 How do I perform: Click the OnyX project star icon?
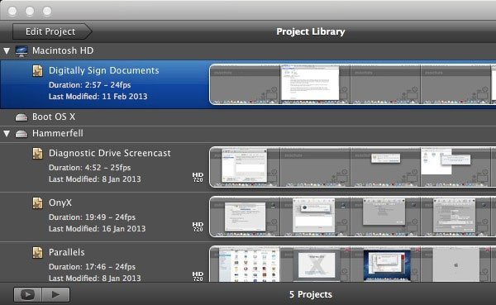pos(38,203)
